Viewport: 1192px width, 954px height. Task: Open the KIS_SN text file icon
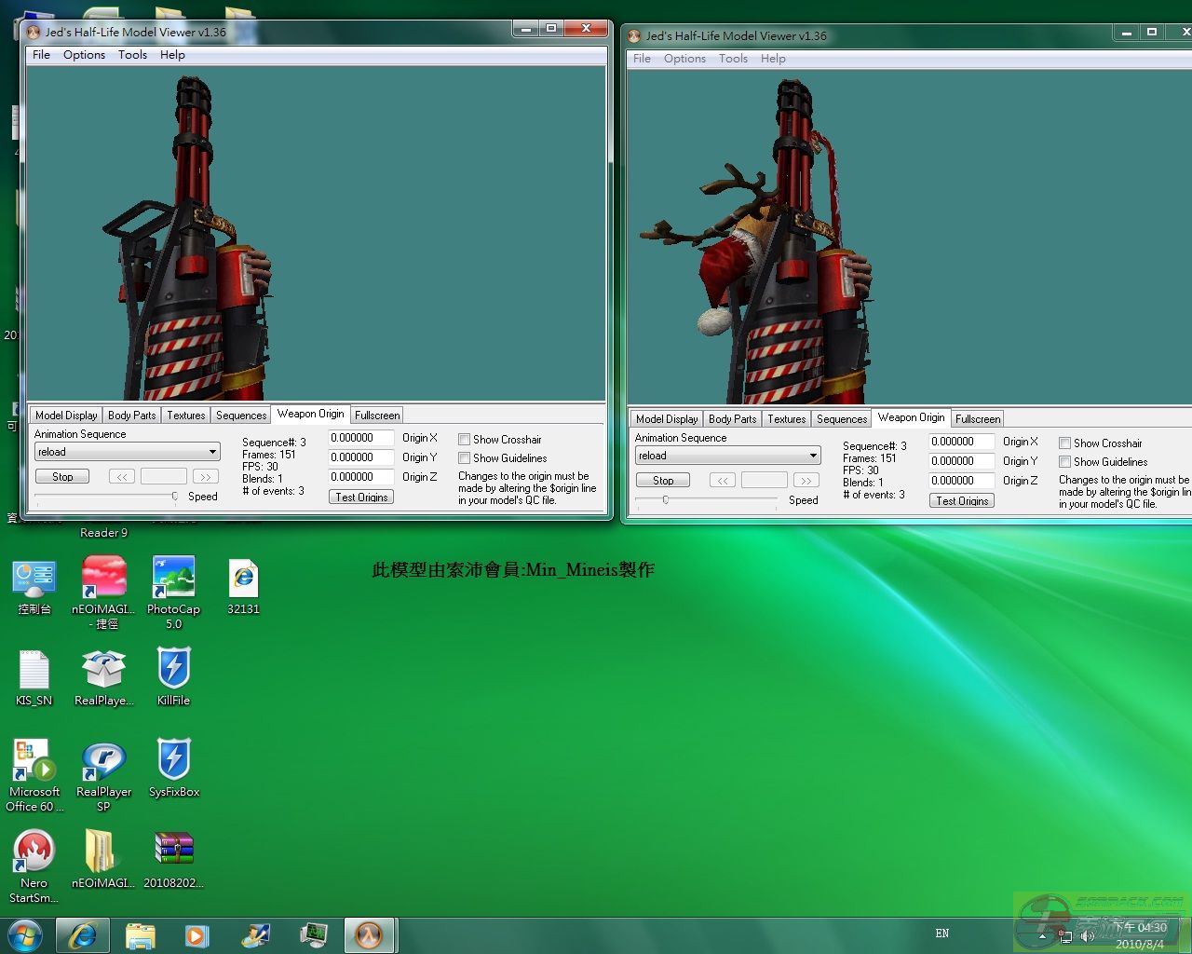coord(34,670)
